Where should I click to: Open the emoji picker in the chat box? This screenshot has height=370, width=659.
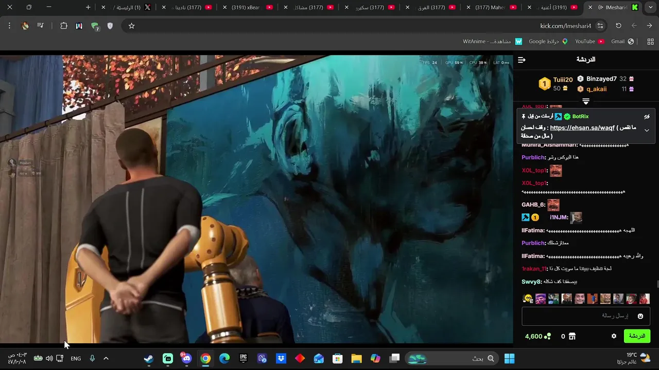(x=640, y=316)
